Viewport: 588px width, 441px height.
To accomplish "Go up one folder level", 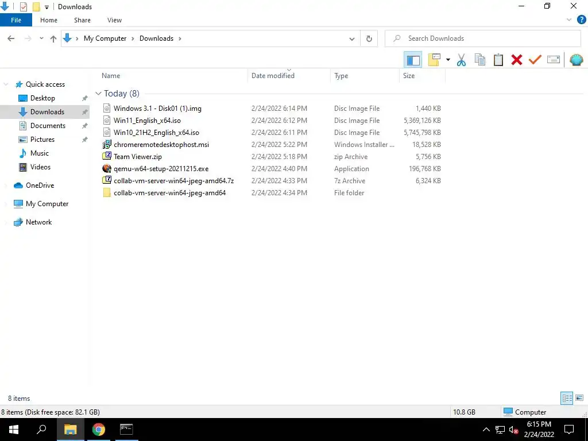I will click(x=53, y=38).
